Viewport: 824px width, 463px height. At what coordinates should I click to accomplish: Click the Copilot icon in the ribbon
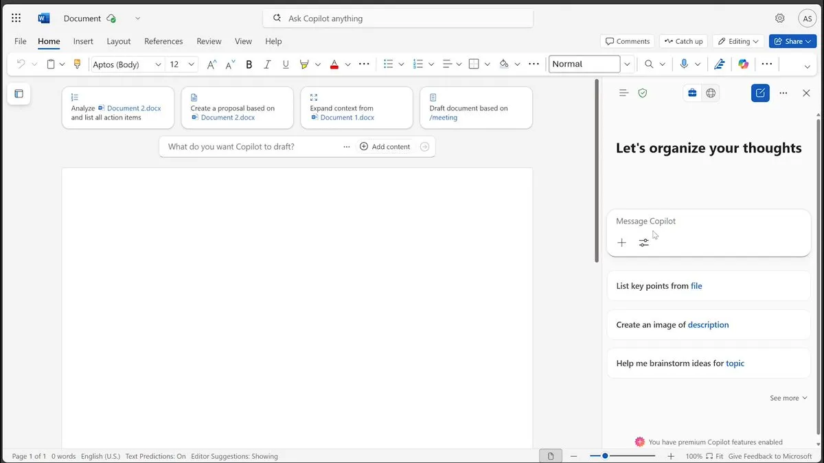(744, 64)
